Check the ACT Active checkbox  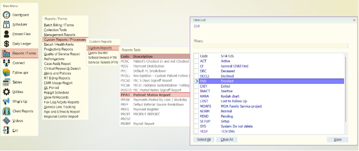[x=196, y=61]
